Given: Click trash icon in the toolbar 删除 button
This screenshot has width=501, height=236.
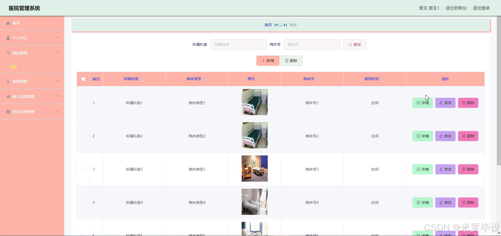Looking at the screenshot, I should (287, 61).
